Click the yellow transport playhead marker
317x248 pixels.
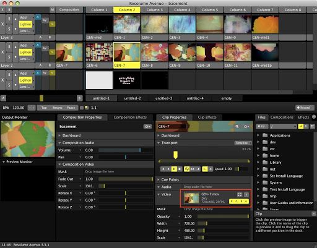pos(175,155)
